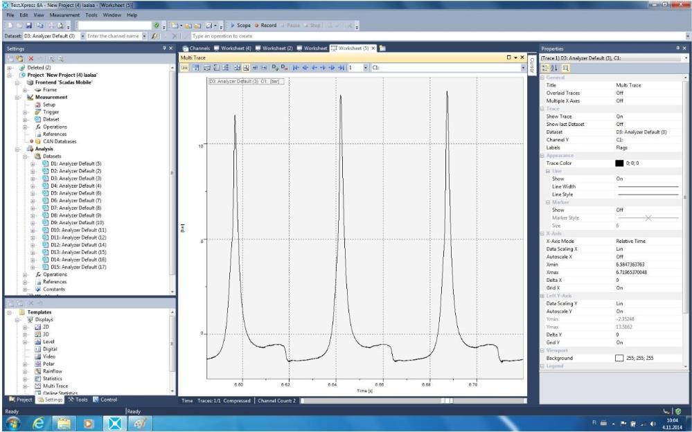Switch to the Tools tab at bottom left

(78, 399)
